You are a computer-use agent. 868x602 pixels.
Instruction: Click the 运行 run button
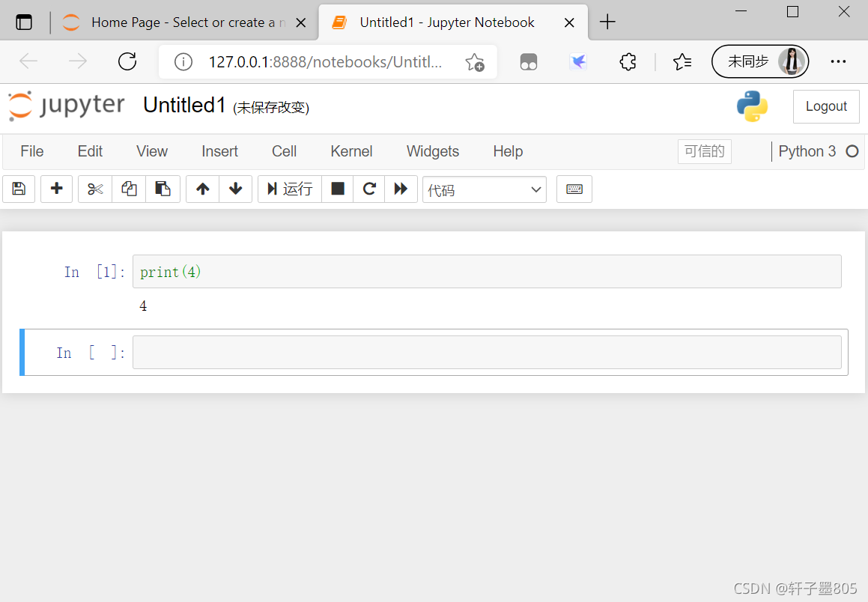pos(290,189)
